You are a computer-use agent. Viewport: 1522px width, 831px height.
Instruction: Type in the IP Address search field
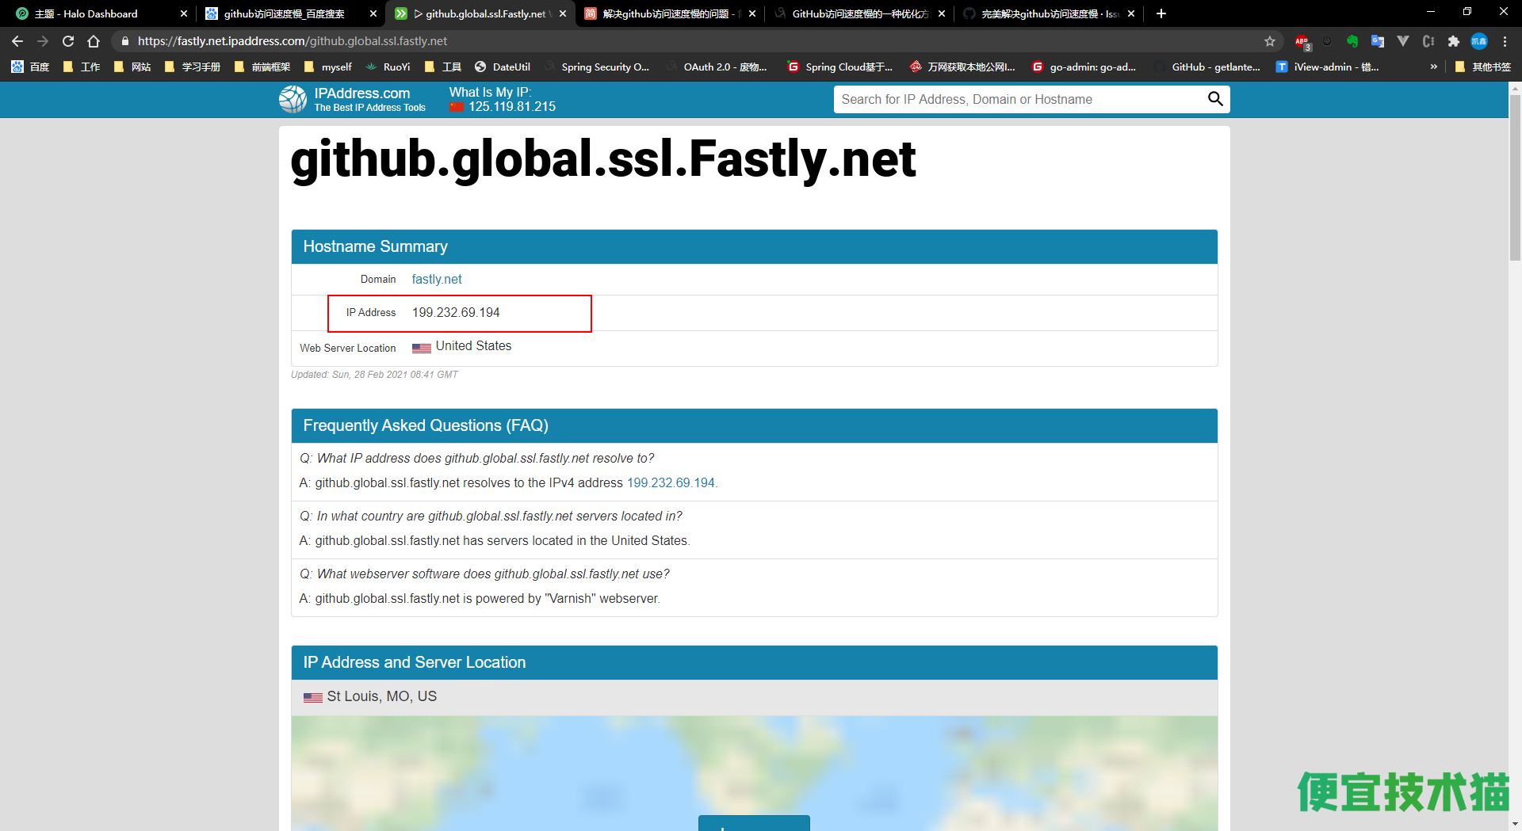click(x=991, y=99)
